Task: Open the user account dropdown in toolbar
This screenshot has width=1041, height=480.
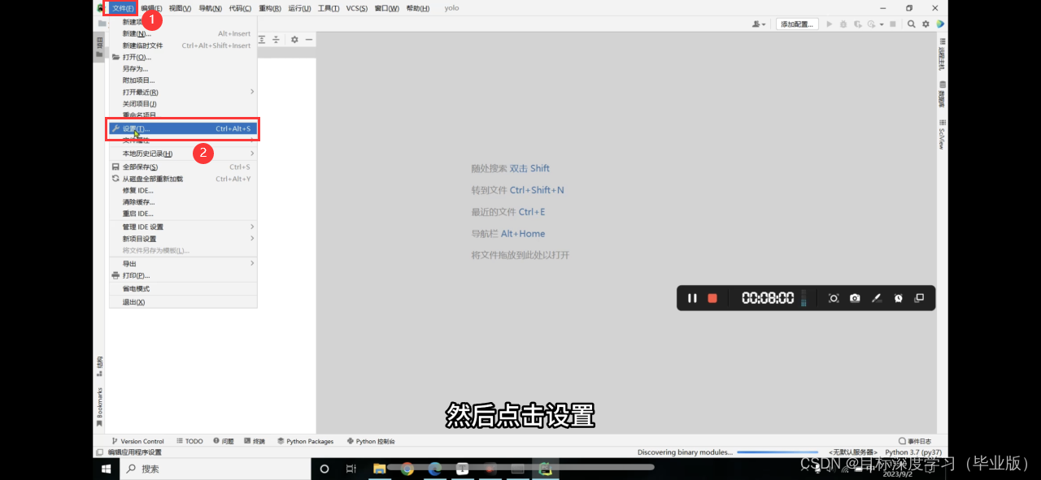Action: (x=759, y=24)
